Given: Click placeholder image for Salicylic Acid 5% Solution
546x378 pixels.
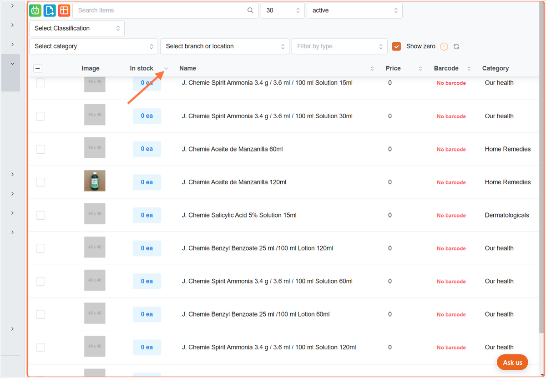Looking at the screenshot, I should click(95, 214).
